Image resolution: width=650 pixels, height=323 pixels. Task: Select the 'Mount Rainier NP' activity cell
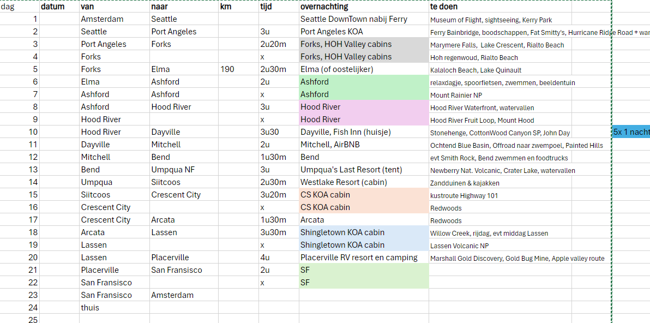tap(499, 95)
